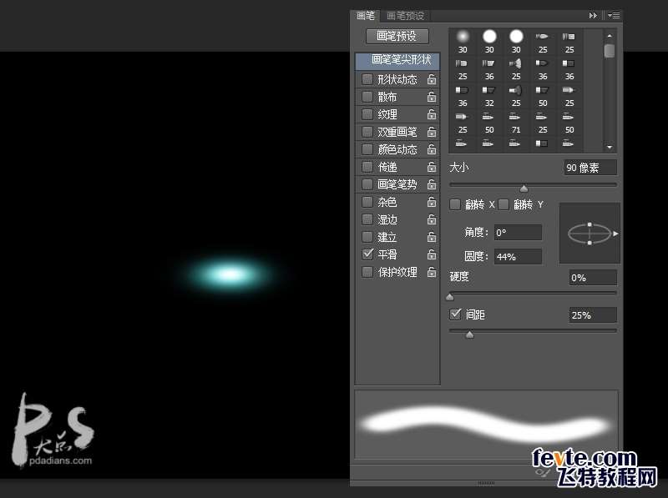Viewport: 668px width, 498px height.
Task: Open the brush panel flyout menu
Action: tap(614, 15)
